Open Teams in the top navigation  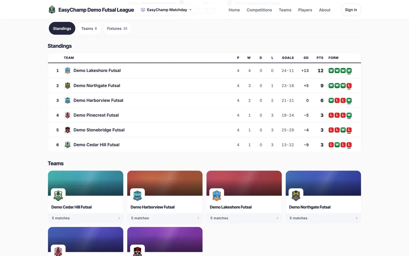pos(285,10)
